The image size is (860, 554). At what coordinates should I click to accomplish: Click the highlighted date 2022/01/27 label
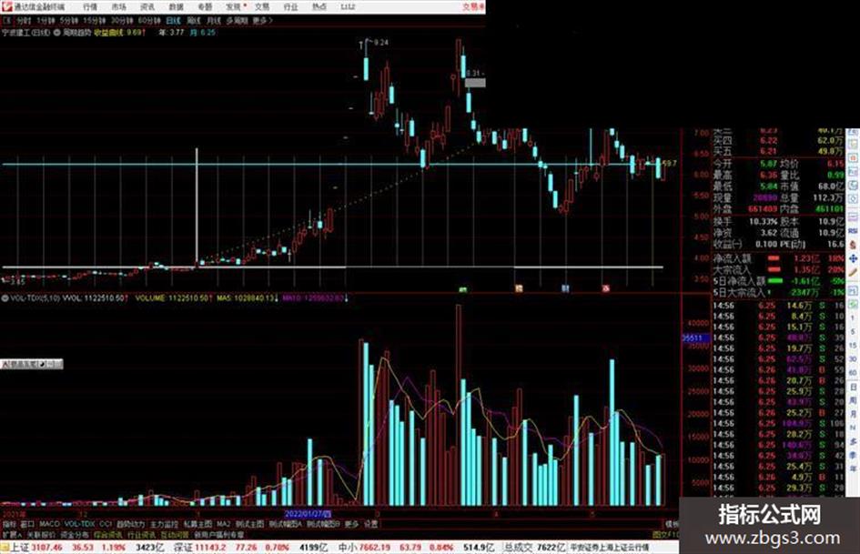pyautogui.click(x=308, y=514)
